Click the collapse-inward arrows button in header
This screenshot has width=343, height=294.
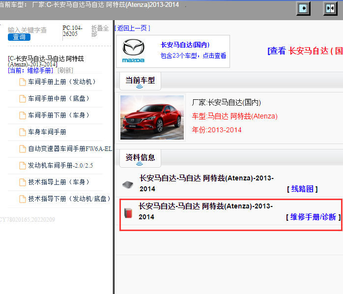[x=330, y=8]
